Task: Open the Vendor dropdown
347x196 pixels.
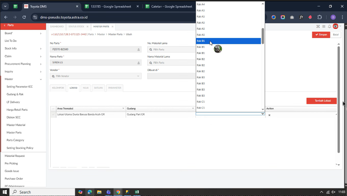Action: (96, 76)
